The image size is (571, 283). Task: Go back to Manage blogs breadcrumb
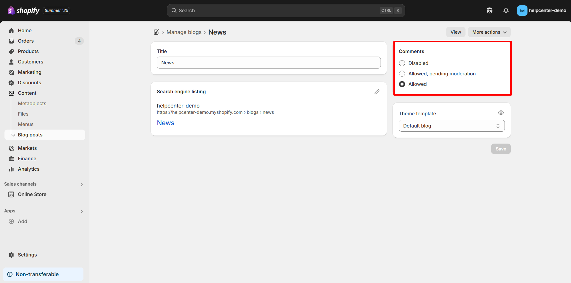(x=184, y=32)
